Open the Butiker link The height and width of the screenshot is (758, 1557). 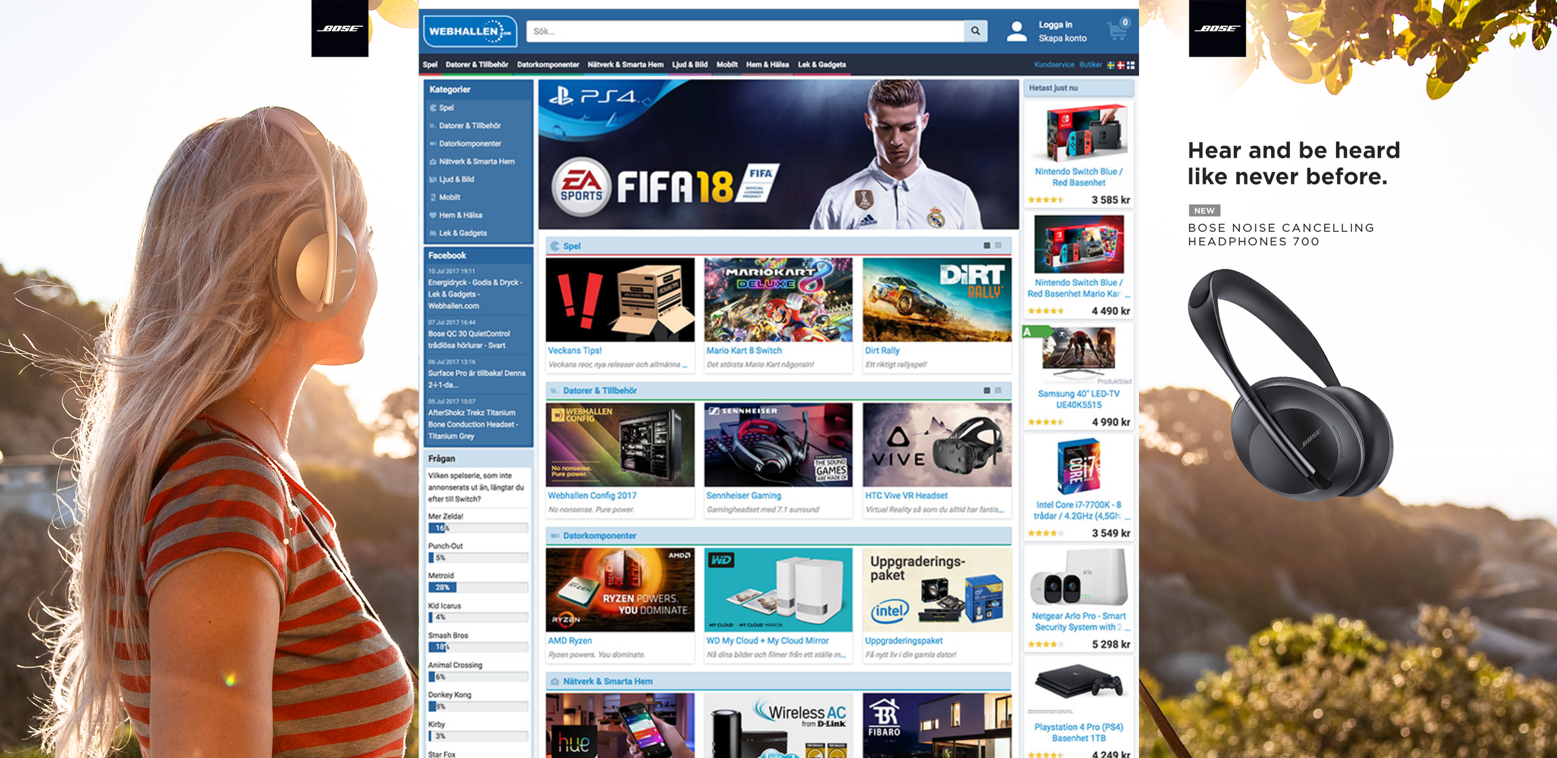click(x=1091, y=65)
